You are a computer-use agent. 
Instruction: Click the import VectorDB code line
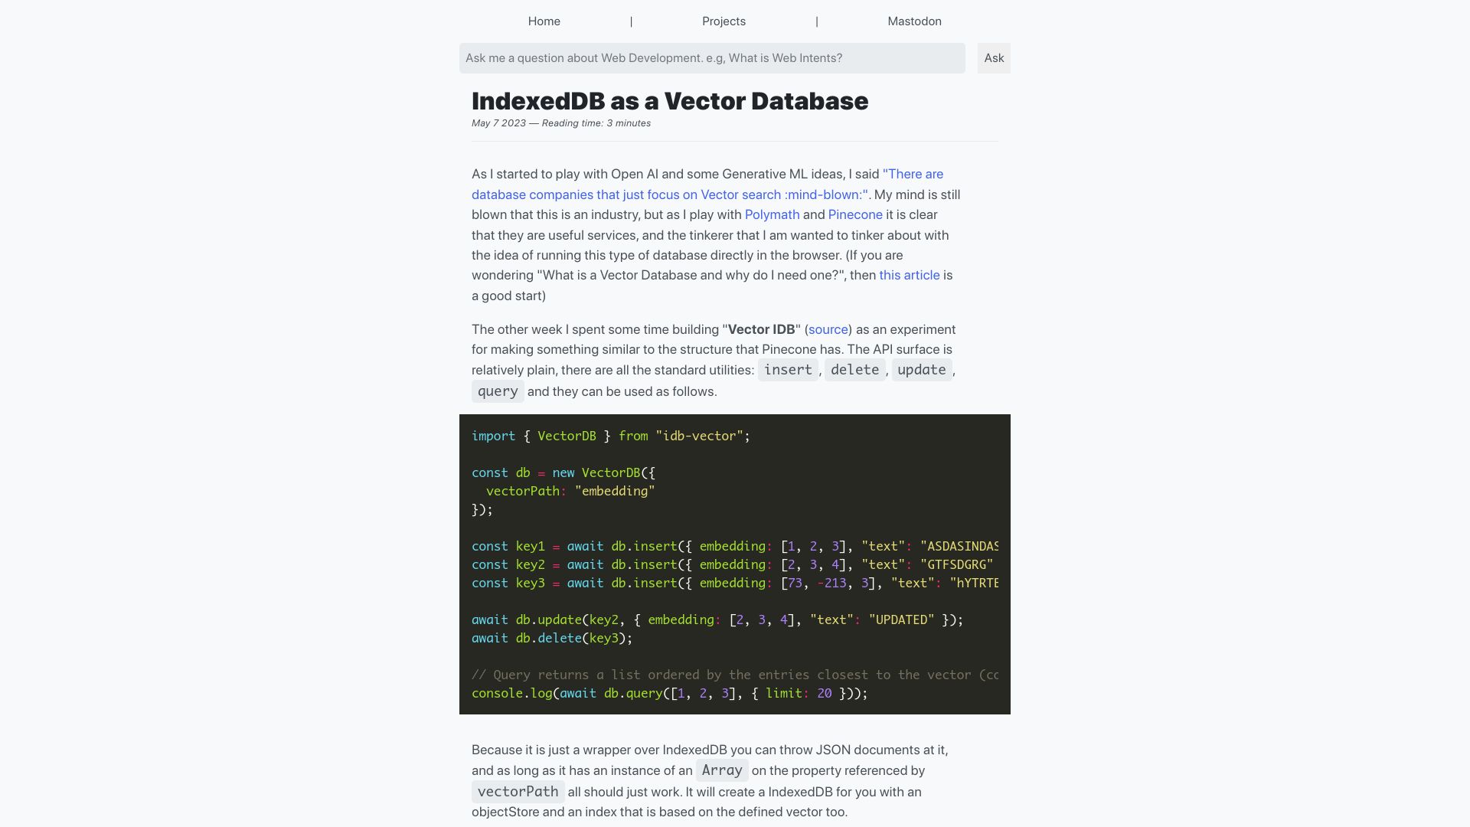click(611, 436)
